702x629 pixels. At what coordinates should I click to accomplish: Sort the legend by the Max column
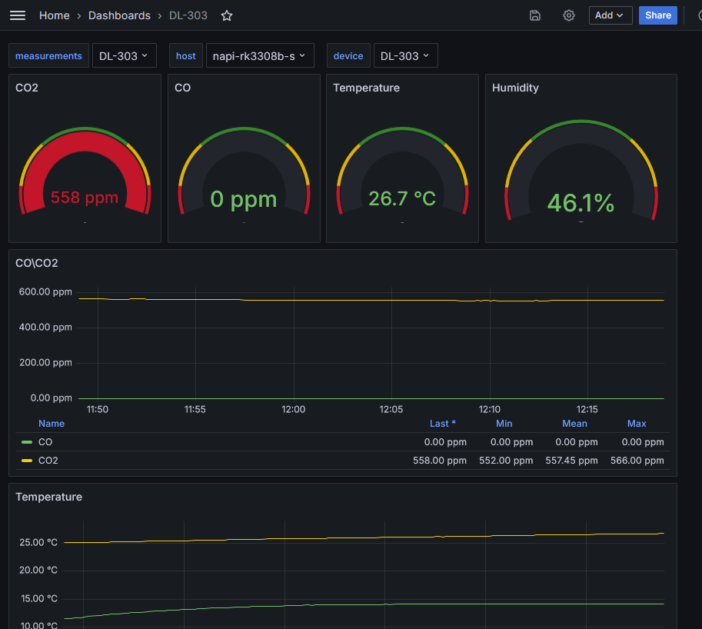click(x=637, y=424)
